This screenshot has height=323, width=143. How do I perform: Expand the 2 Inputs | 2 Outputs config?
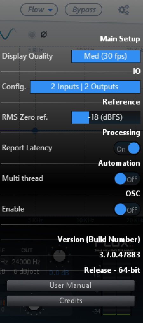click(x=85, y=87)
